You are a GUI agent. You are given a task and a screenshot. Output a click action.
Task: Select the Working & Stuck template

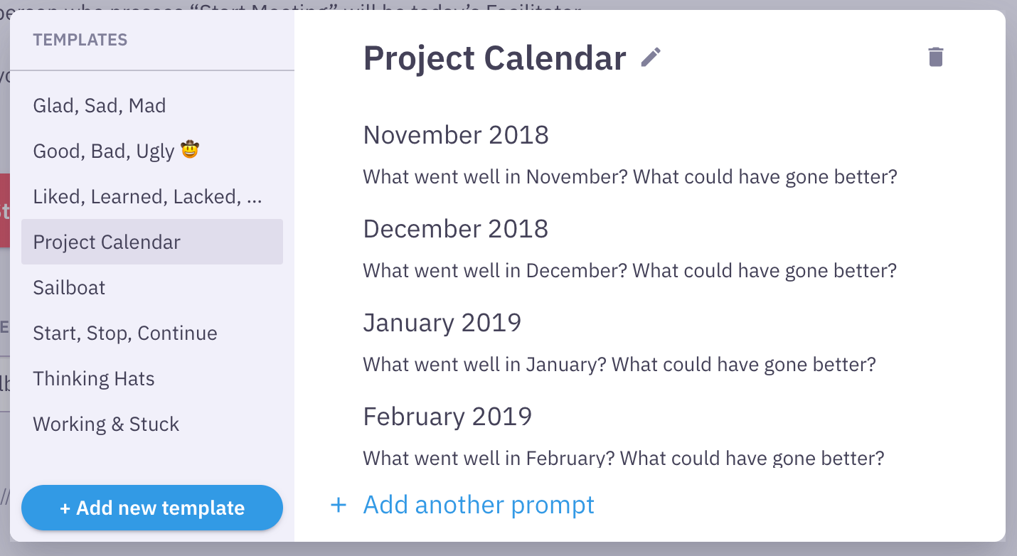[106, 424]
